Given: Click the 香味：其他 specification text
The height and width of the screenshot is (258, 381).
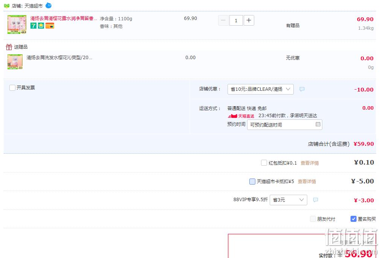Looking at the screenshot, I should (x=111, y=26).
